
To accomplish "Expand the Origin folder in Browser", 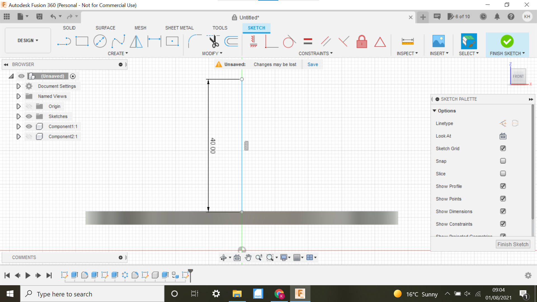I will (19, 106).
